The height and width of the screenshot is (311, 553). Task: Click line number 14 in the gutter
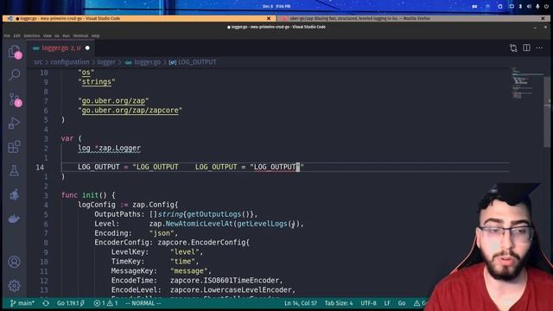coord(40,167)
